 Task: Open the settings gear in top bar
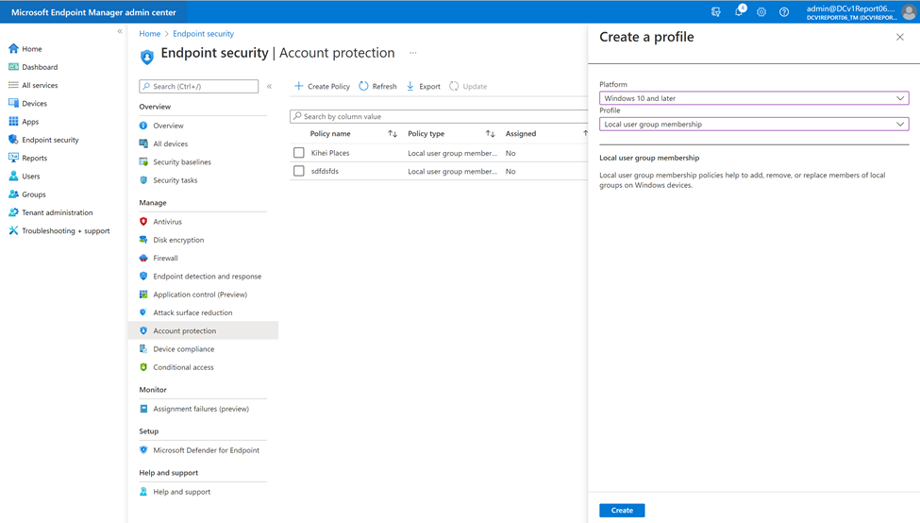point(761,11)
